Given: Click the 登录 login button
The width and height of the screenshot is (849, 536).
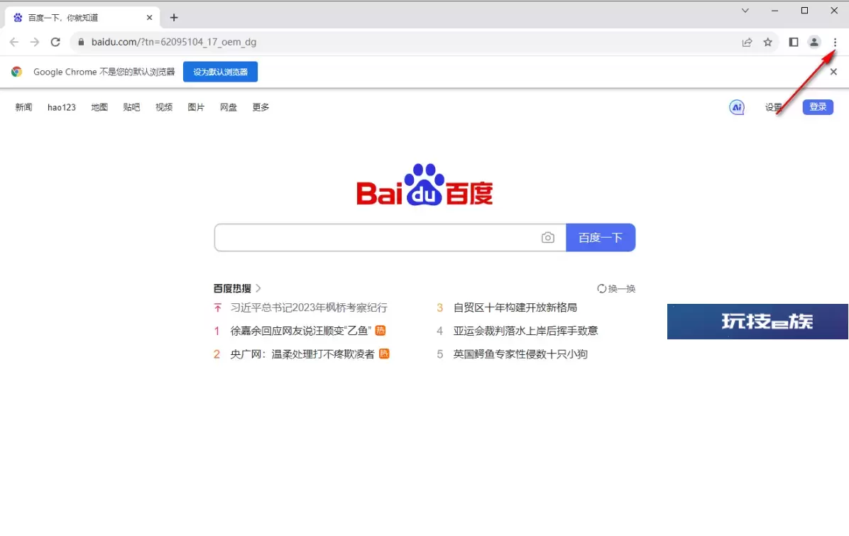Looking at the screenshot, I should point(818,107).
